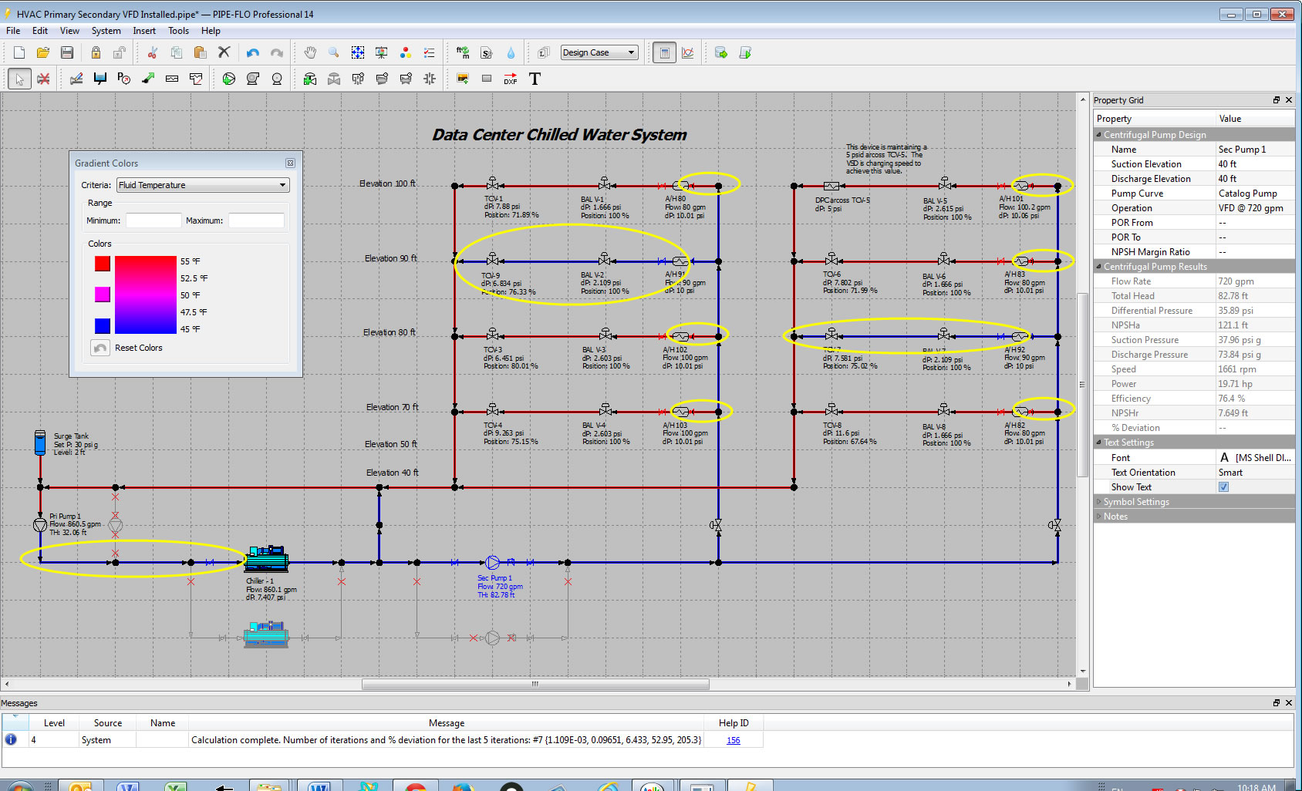The height and width of the screenshot is (791, 1302).
Task: Click the database export arrow icon
Action: click(721, 52)
